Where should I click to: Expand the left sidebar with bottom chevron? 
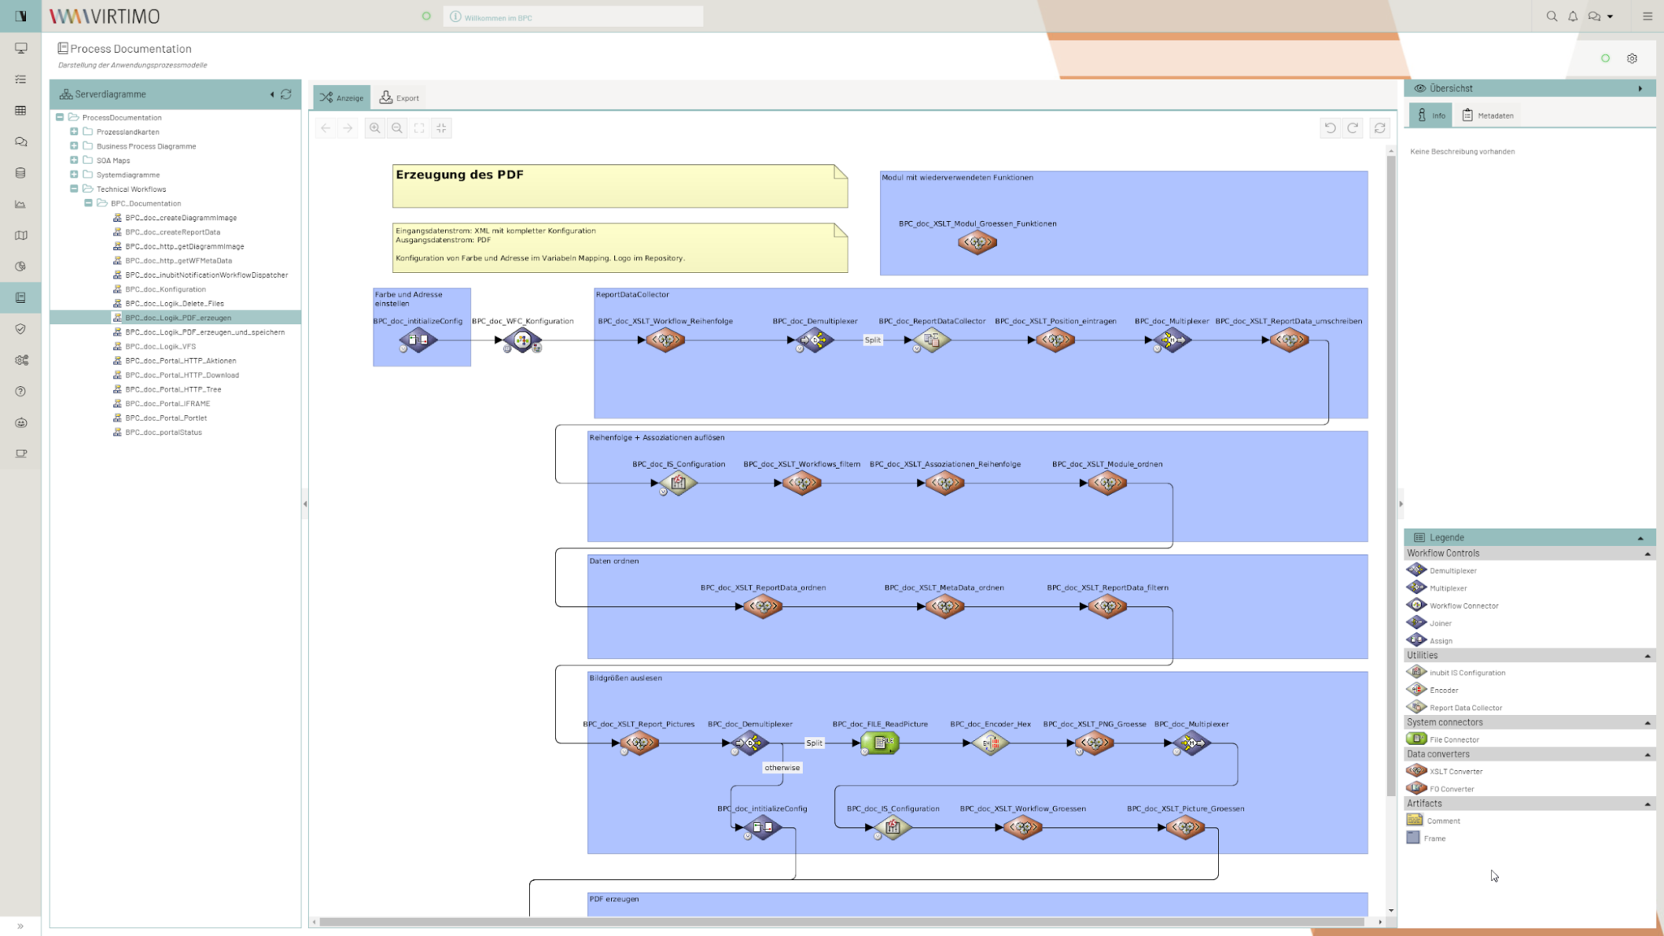tap(20, 925)
